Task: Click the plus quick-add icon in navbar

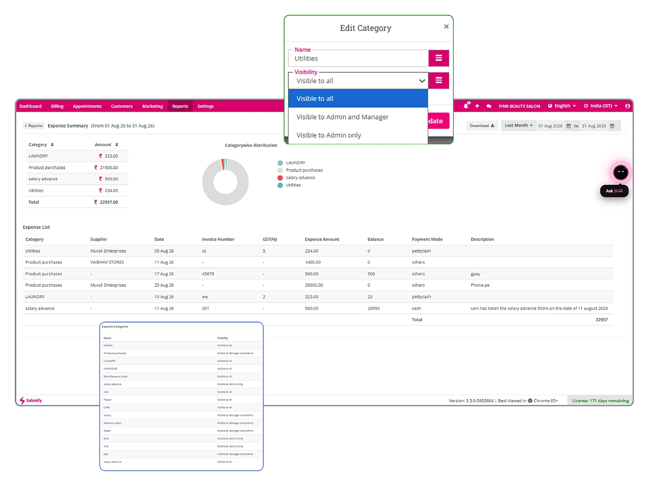Action: point(477,106)
